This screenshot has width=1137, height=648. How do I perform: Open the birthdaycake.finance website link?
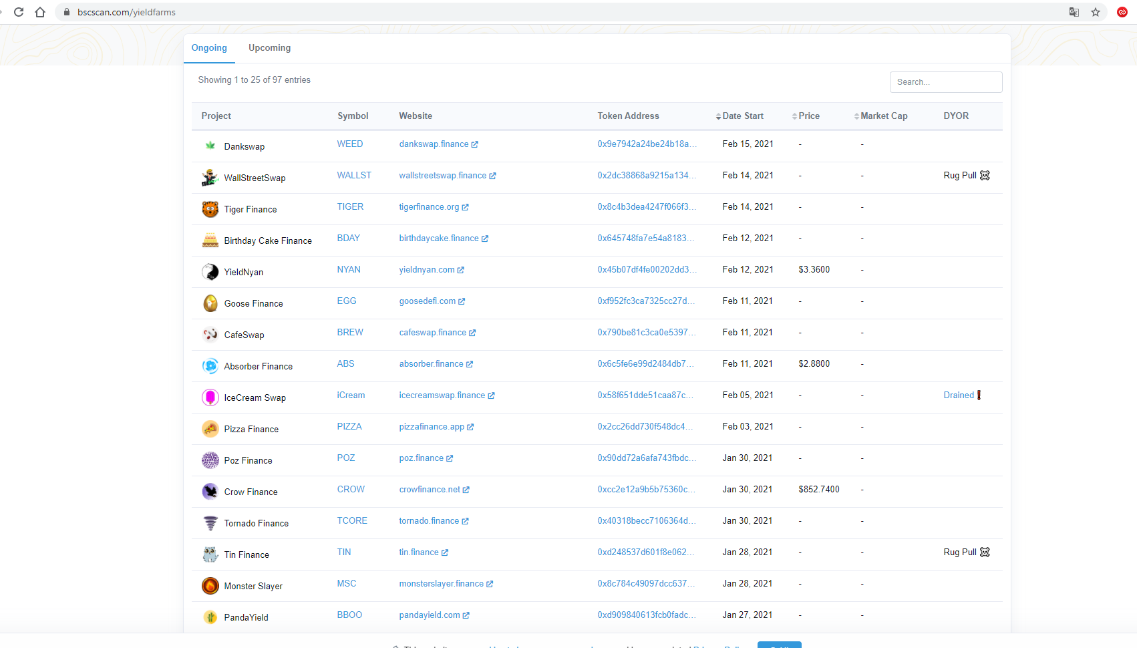coord(444,238)
